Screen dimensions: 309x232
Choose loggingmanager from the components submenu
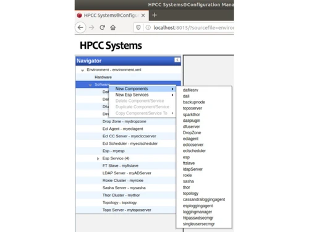tap(197, 212)
